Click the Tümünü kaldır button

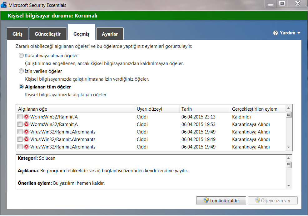221,200
